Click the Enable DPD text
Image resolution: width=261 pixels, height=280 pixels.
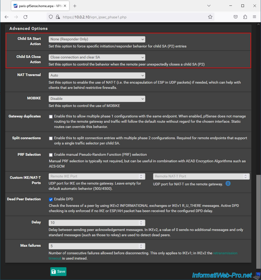[64, 199]
